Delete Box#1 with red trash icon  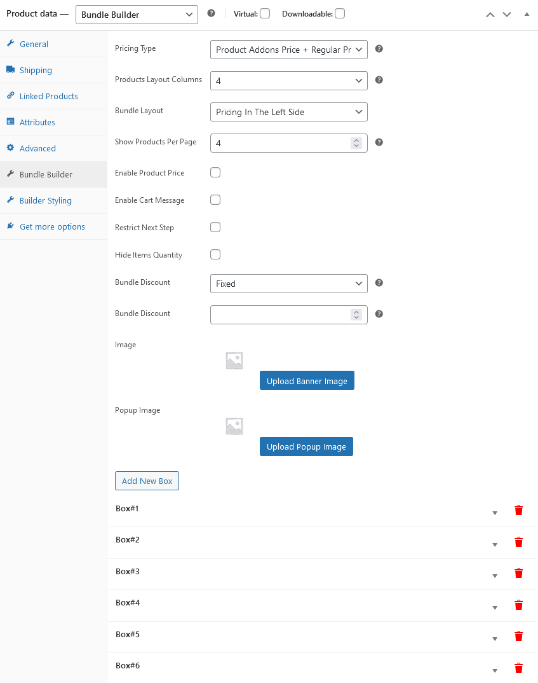[518, 511]
